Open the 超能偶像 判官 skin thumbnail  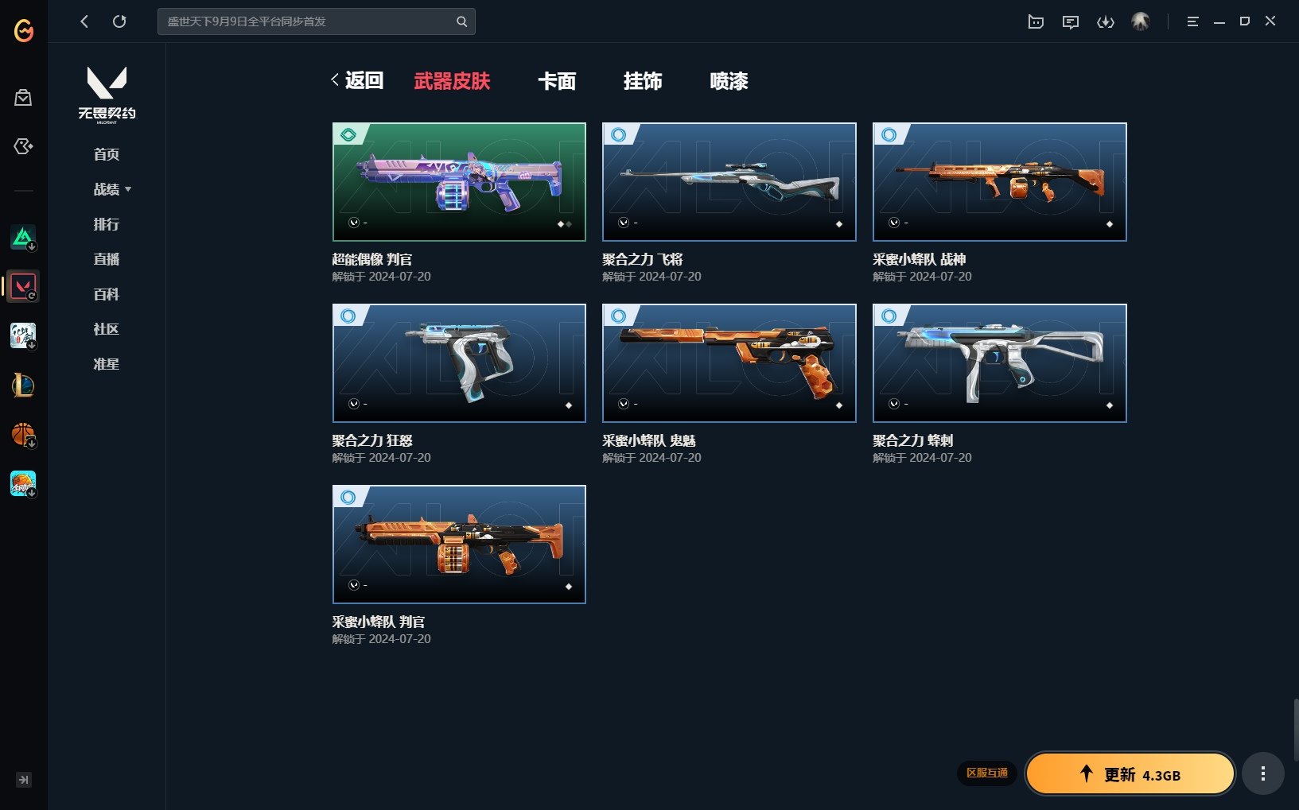459,182
